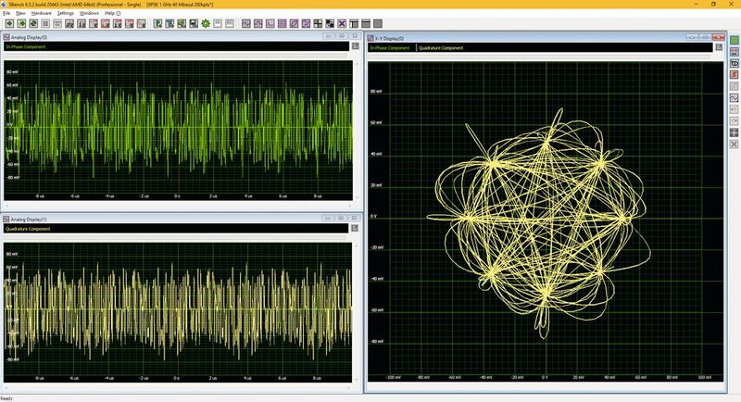Image resolution: width=741 pixels, height=402 pixels.
Task: Click the overview bar above Analog Display(0) plot
Action: [176, 56]
